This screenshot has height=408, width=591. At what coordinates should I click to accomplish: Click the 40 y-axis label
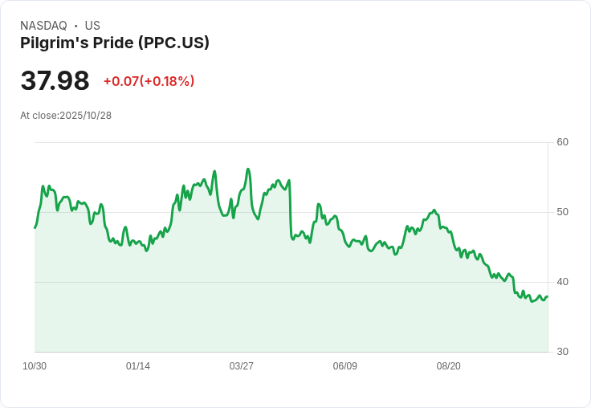[x=563, y=282]
